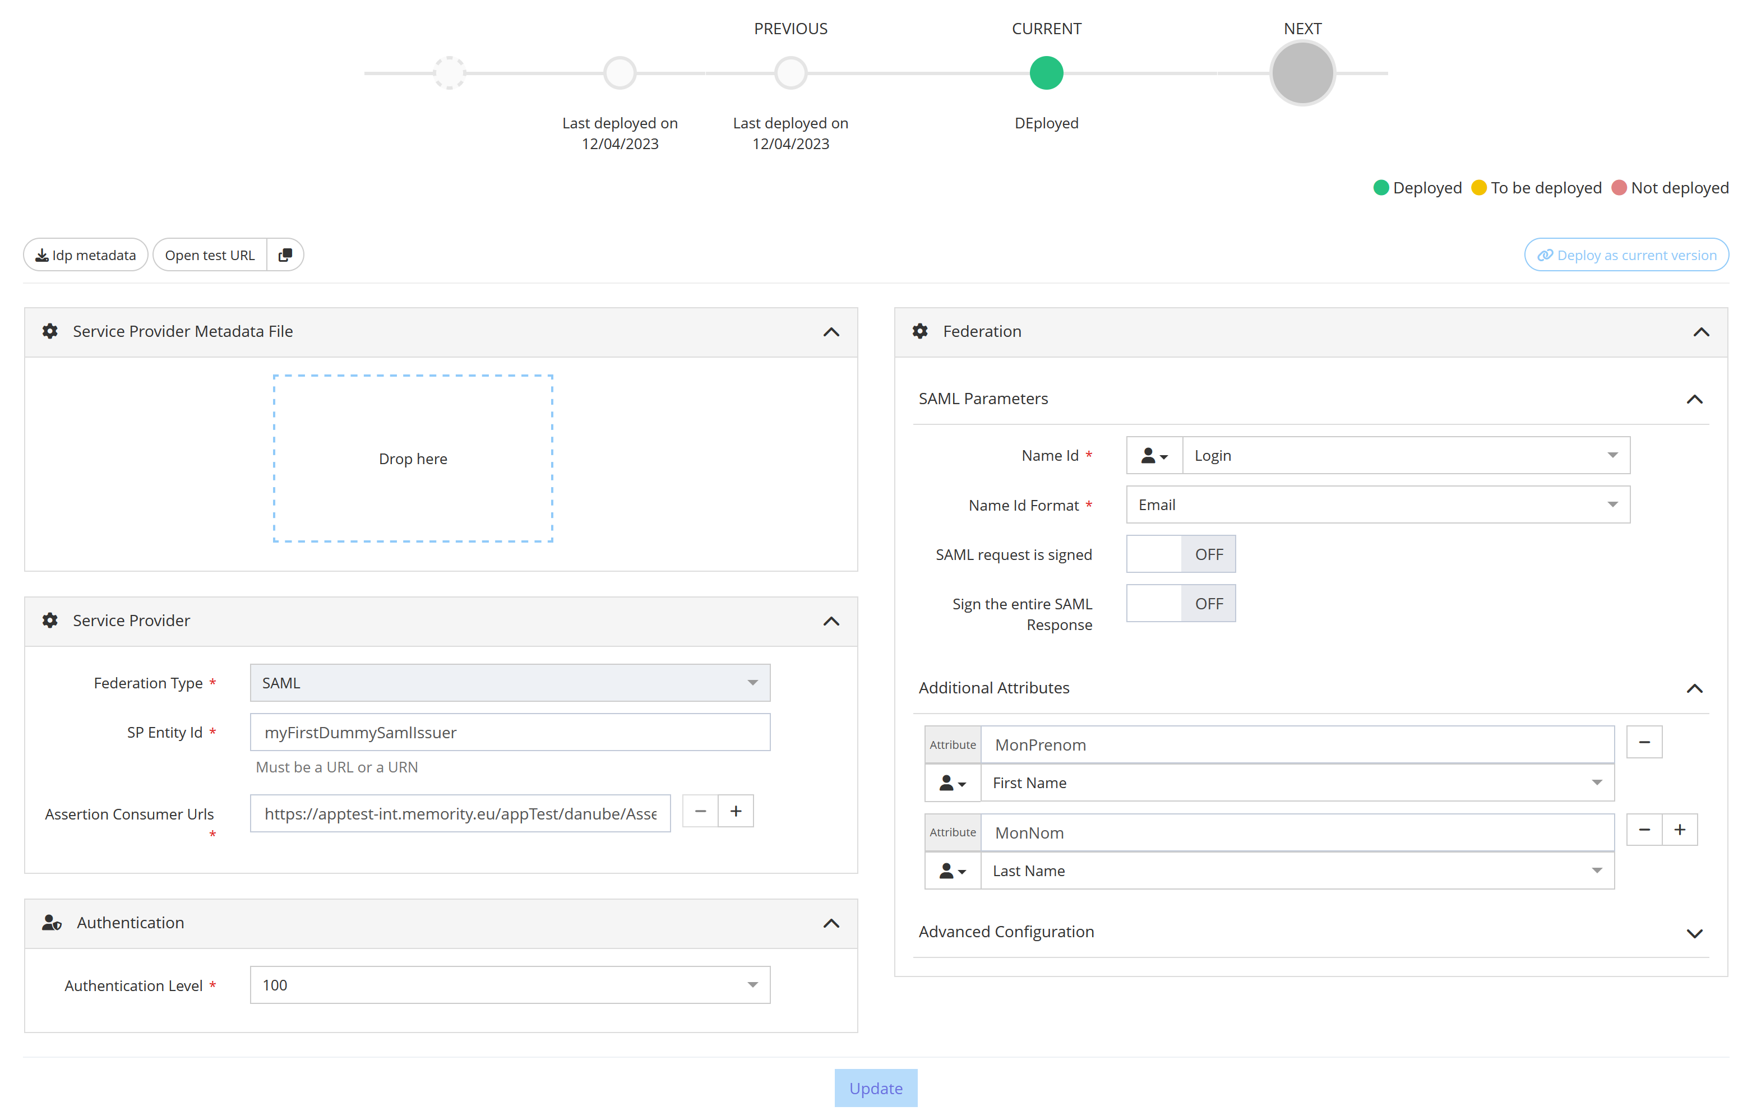Remove the MonPrenom attribute with minus
Viewport: 1752px width, 1111px height.
click(1644, 742)
